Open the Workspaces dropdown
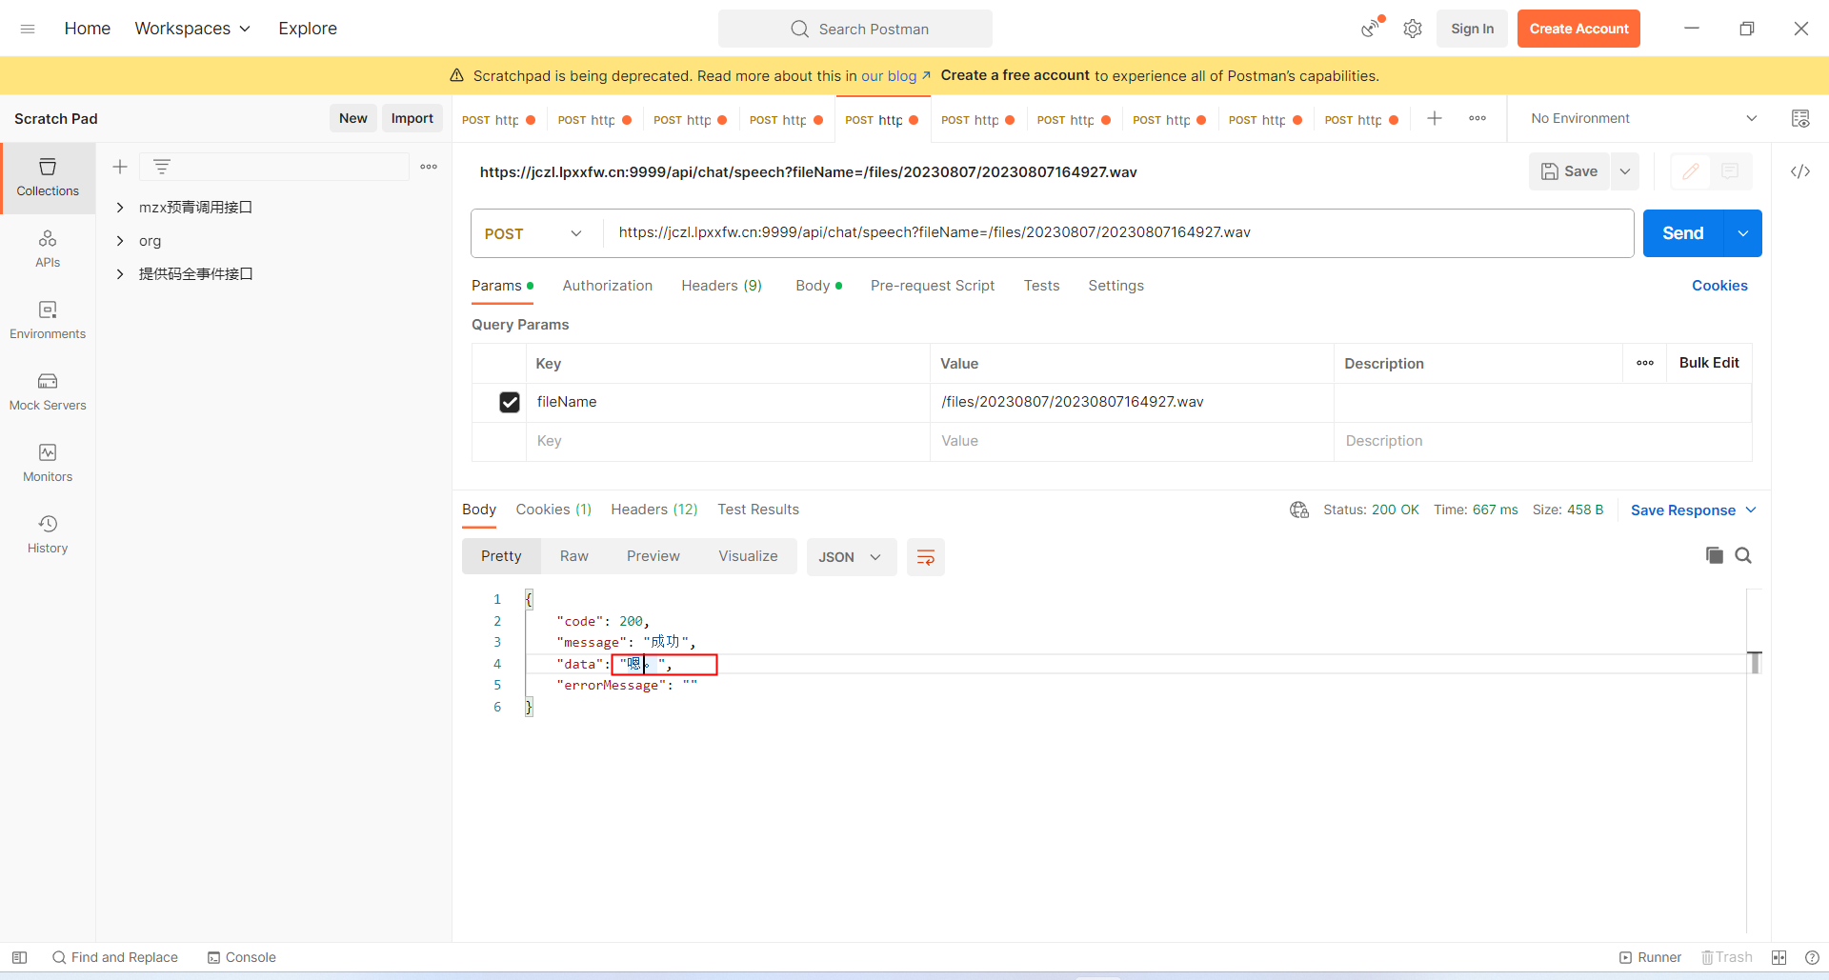The width and height of the screenshot is (1829, 980). pos(192,29)
